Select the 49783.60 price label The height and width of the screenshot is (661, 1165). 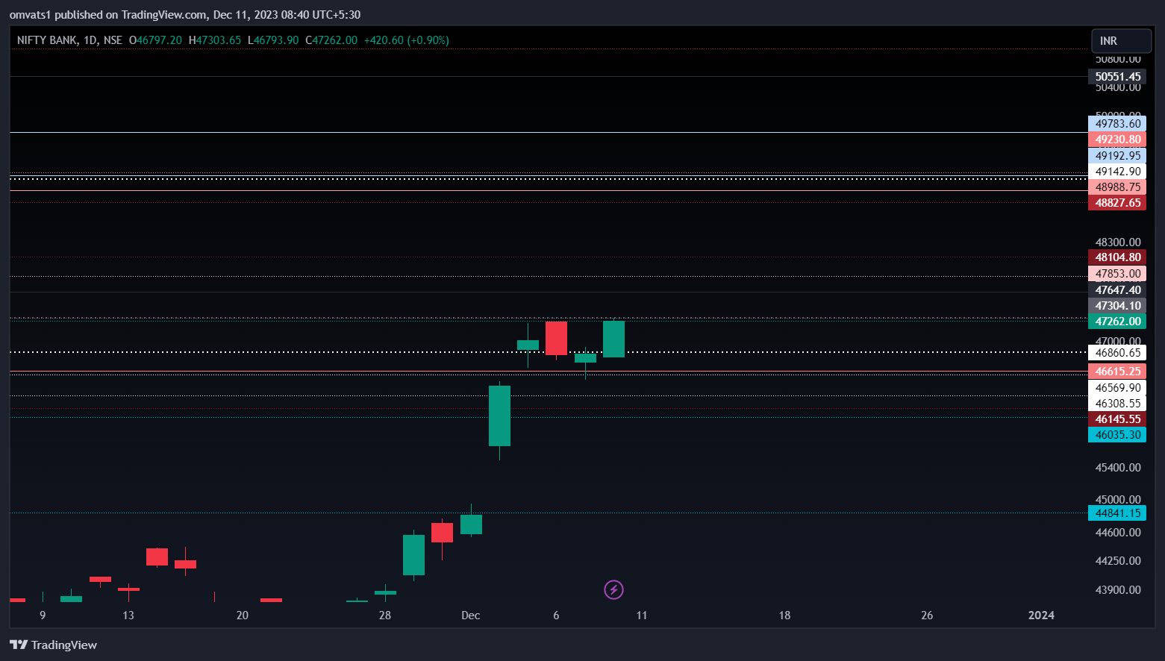point(1117,124)
